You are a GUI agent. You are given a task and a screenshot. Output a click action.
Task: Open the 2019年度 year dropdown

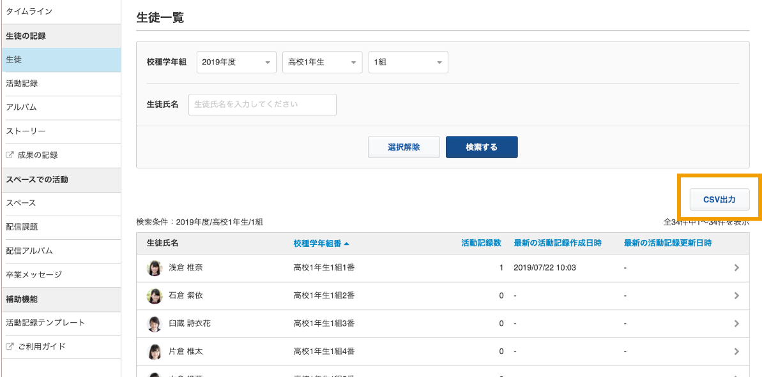click(237, 62)
